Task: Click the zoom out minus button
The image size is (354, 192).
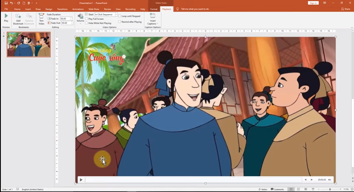Action: coord(318,189)
